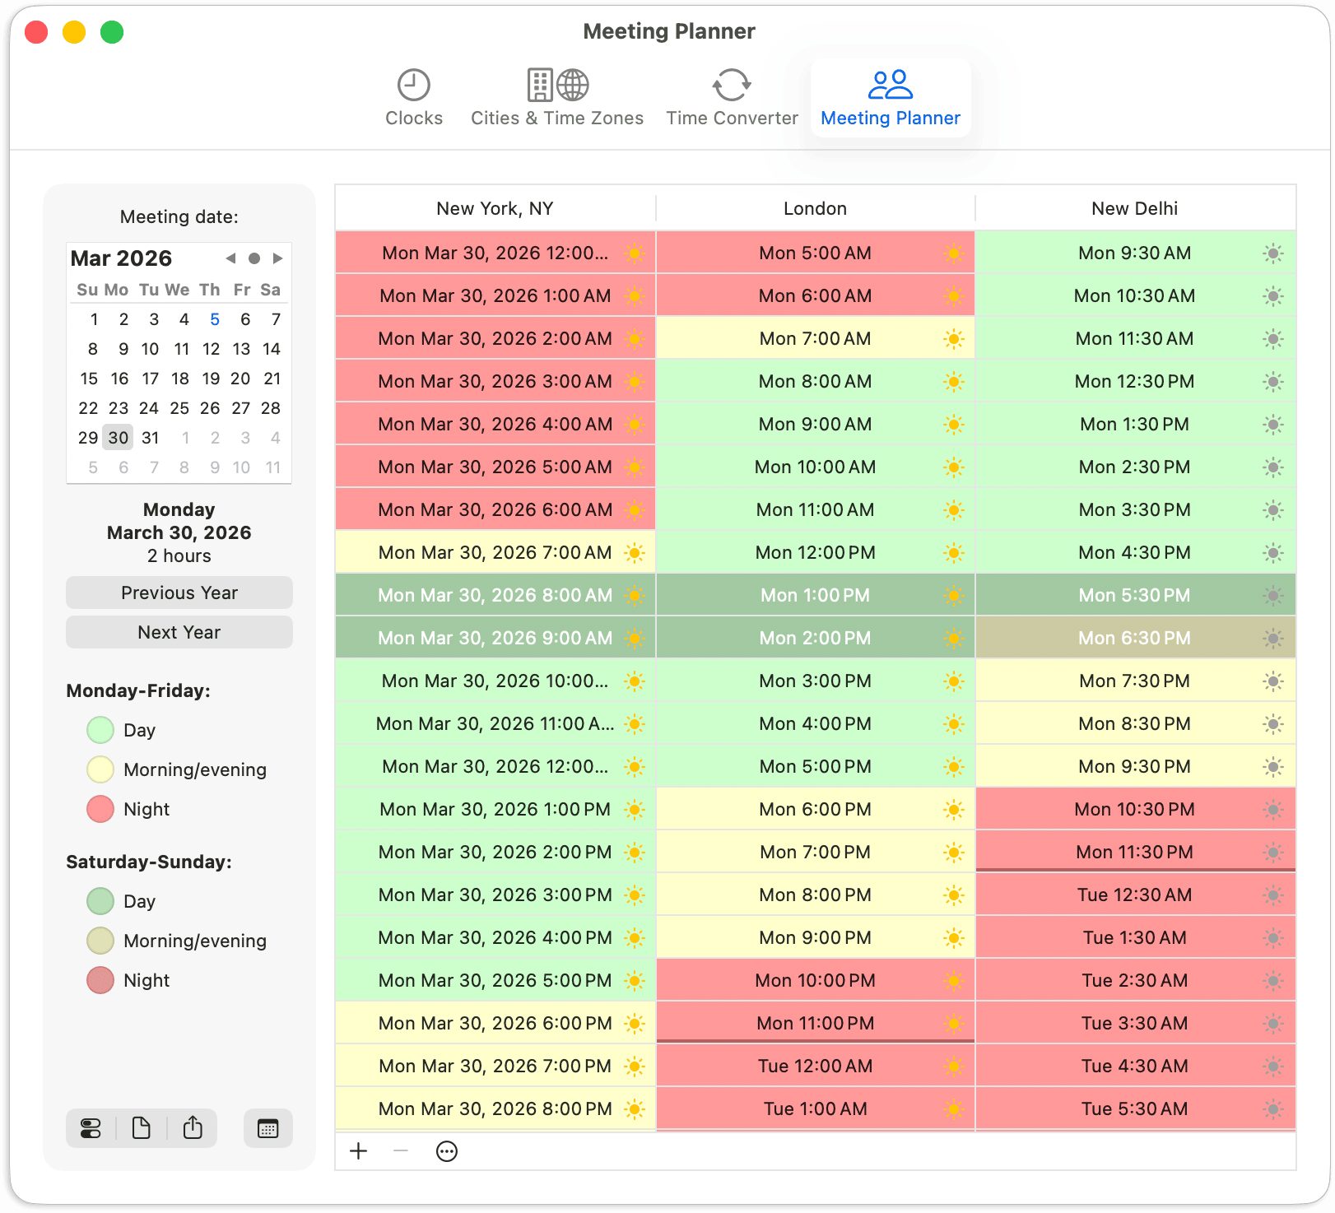Select the London column header
The image size is (1335, 1213).
[x=814, y=208]
